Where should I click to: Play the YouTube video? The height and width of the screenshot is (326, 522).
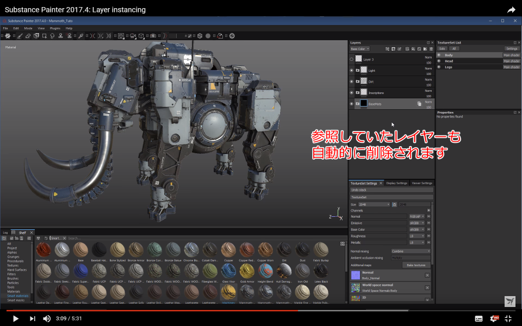(15, 319)
